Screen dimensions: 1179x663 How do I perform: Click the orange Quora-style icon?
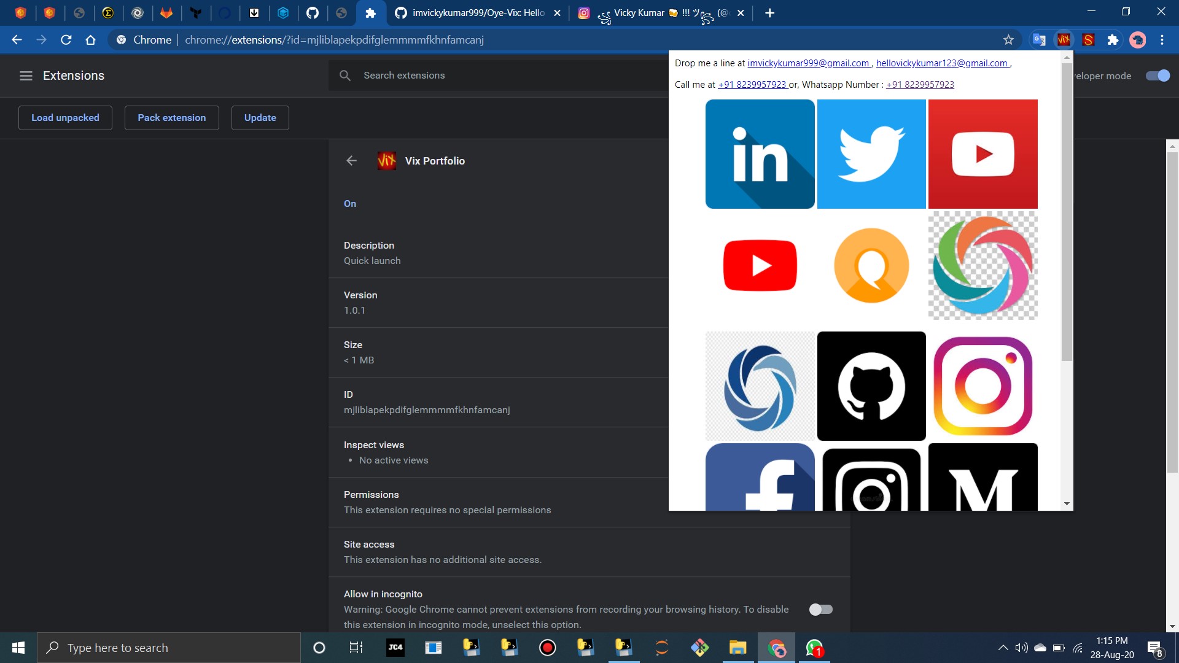[x=871, y=265]
